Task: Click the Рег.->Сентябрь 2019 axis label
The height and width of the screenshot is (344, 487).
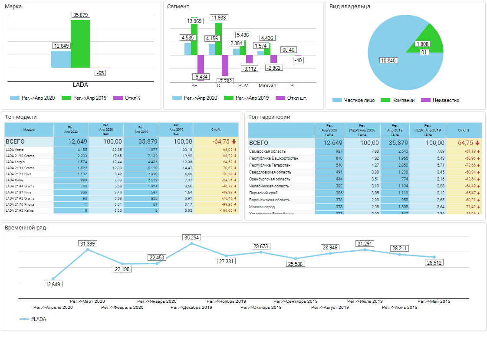Action: [295, 301]
